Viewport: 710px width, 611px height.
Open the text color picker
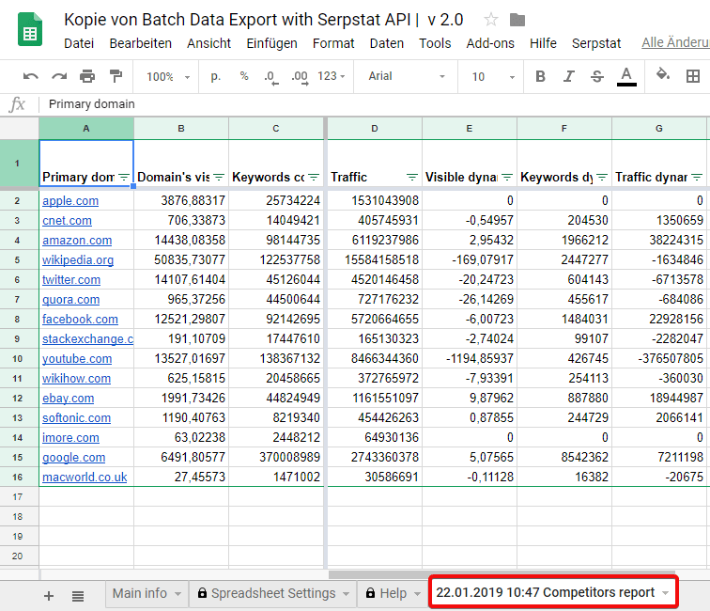pos(626,76)
